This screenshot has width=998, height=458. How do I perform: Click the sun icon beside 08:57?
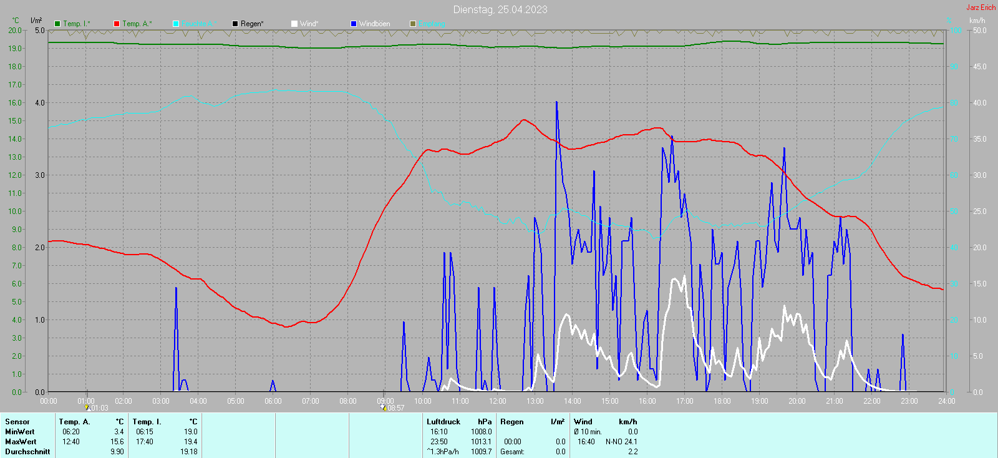click(x=384, y=408)
